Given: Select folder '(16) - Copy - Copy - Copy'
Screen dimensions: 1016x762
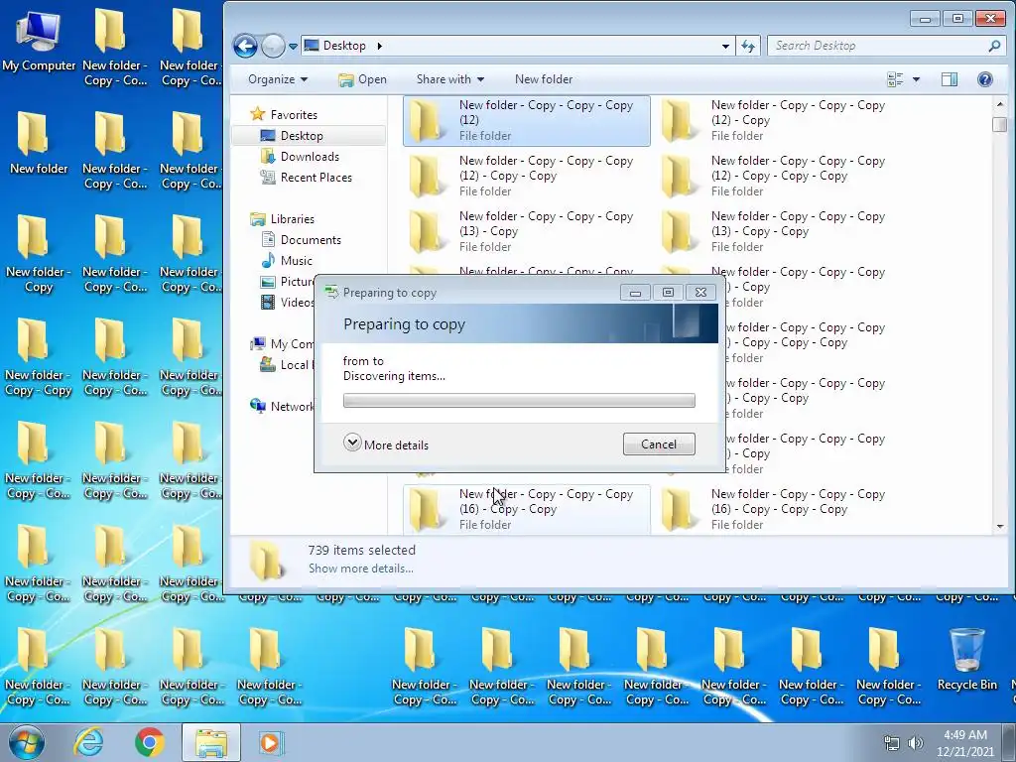Looking at the screenshot, I should point(778,509).
